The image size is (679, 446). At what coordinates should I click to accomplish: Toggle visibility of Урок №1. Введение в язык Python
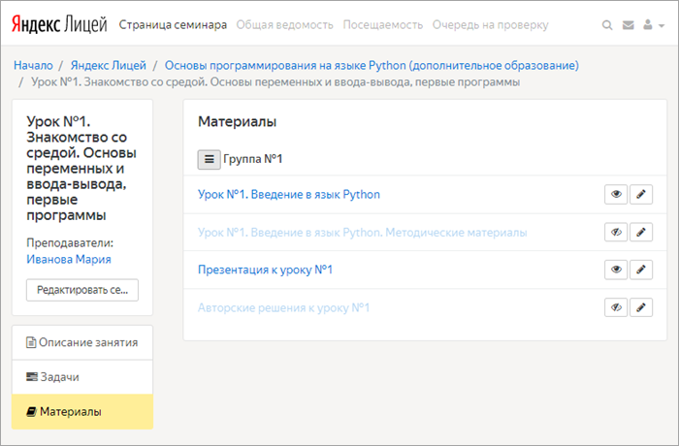(616, 194)
